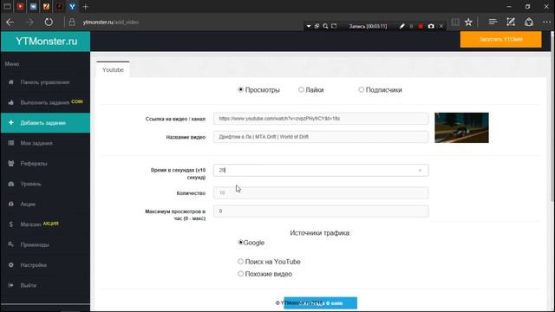This screenshot has width=555, height=312.
Task: Select Похожие видео traffic source
Action: tap(241, 274)
